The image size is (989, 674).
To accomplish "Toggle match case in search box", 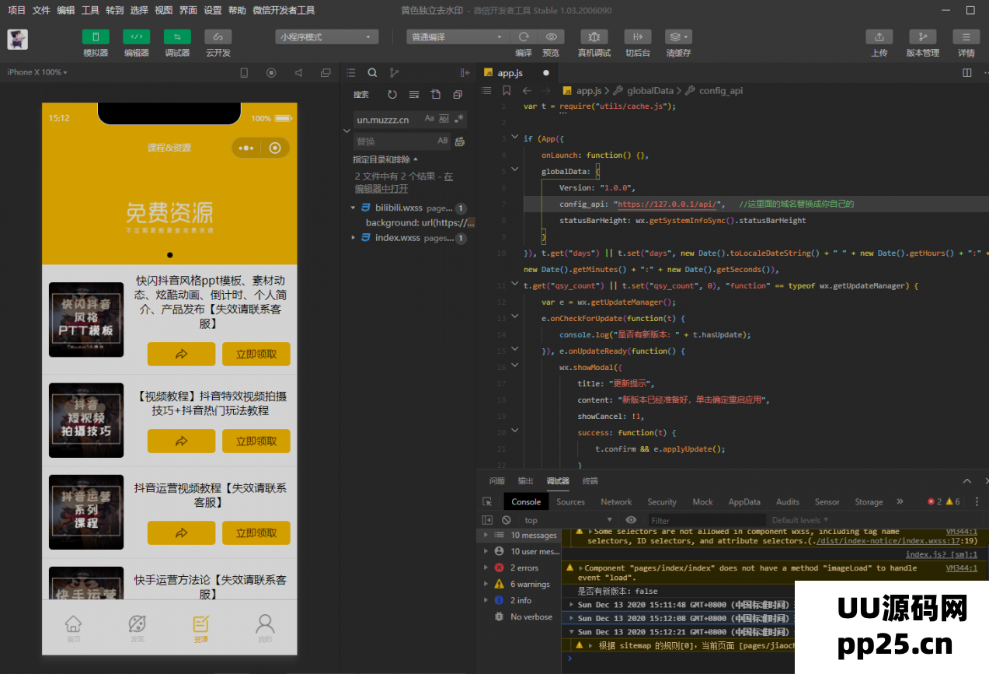I will coord(429,119).
